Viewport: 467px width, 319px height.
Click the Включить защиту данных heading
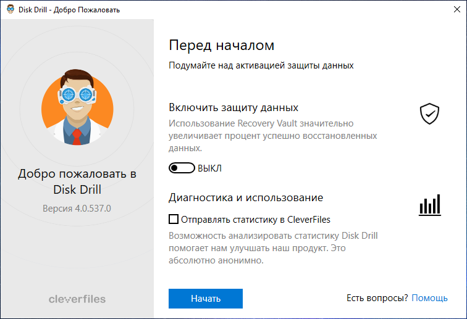(233, 107)
